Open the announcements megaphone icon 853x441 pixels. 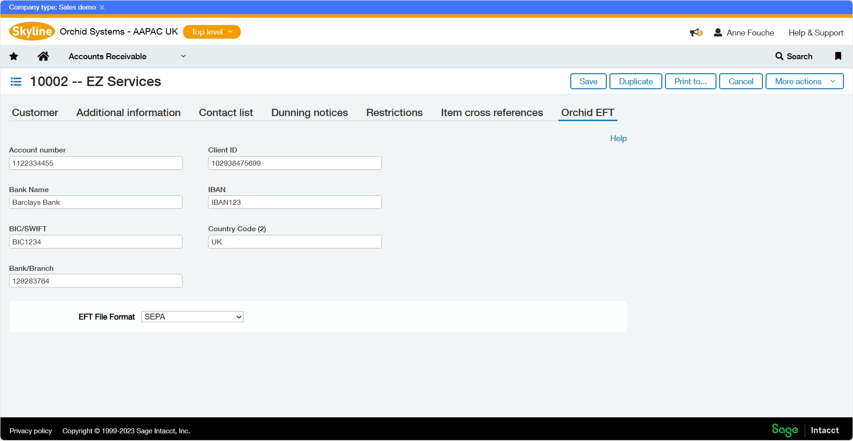(696, 33)
